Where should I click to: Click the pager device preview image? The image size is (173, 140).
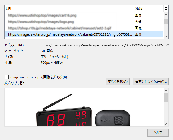83,110
